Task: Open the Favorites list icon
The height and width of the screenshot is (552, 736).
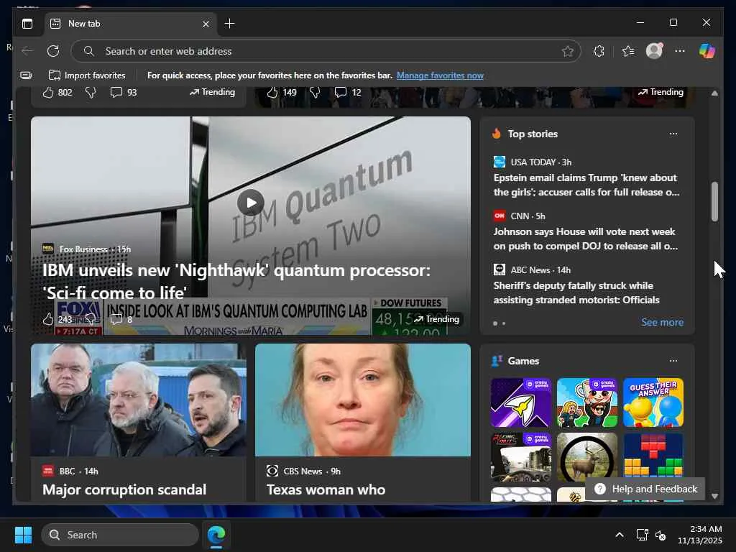Action: pyautogui.click(x=628, y=51)
